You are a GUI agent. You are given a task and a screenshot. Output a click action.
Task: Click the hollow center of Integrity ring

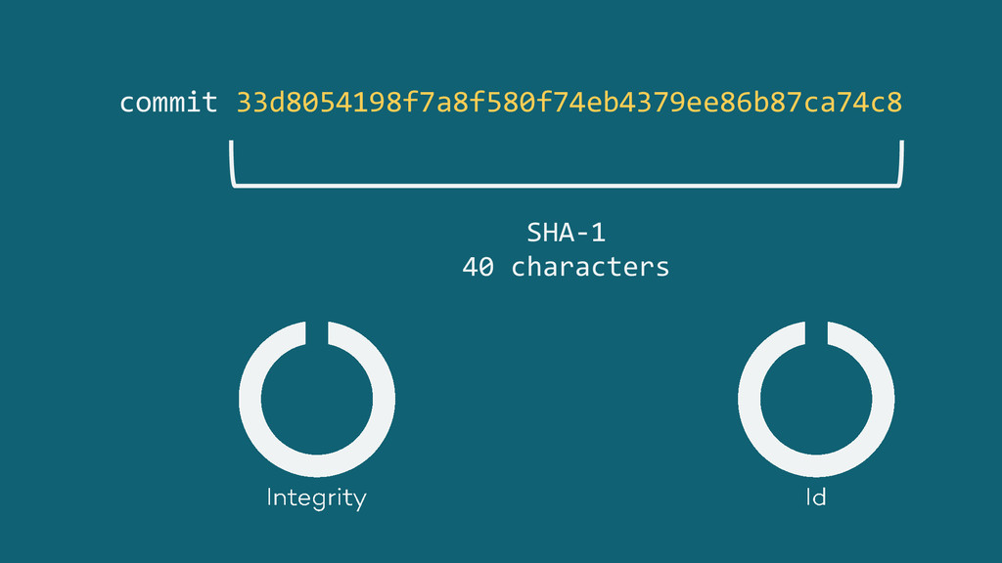click(317, 399)
